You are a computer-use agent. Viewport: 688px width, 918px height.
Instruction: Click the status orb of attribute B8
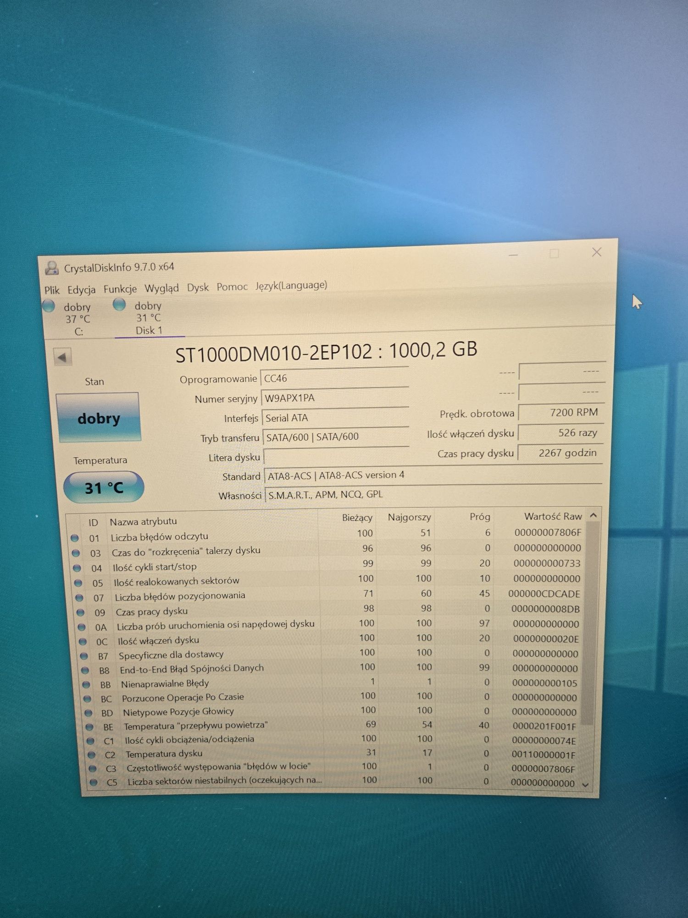pyautogui.click(x=85, y=671)
